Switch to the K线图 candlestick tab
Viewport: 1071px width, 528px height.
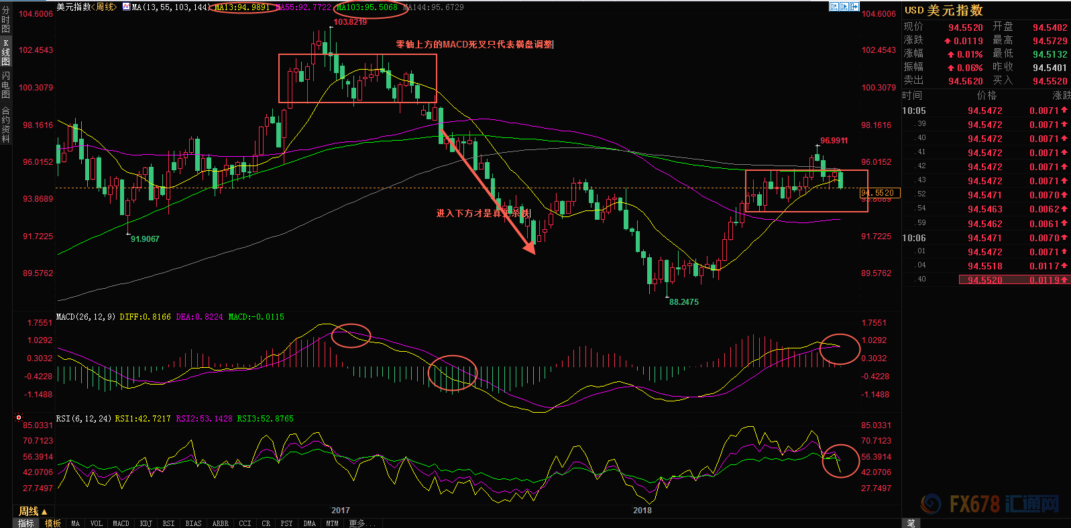pos(5,52)
